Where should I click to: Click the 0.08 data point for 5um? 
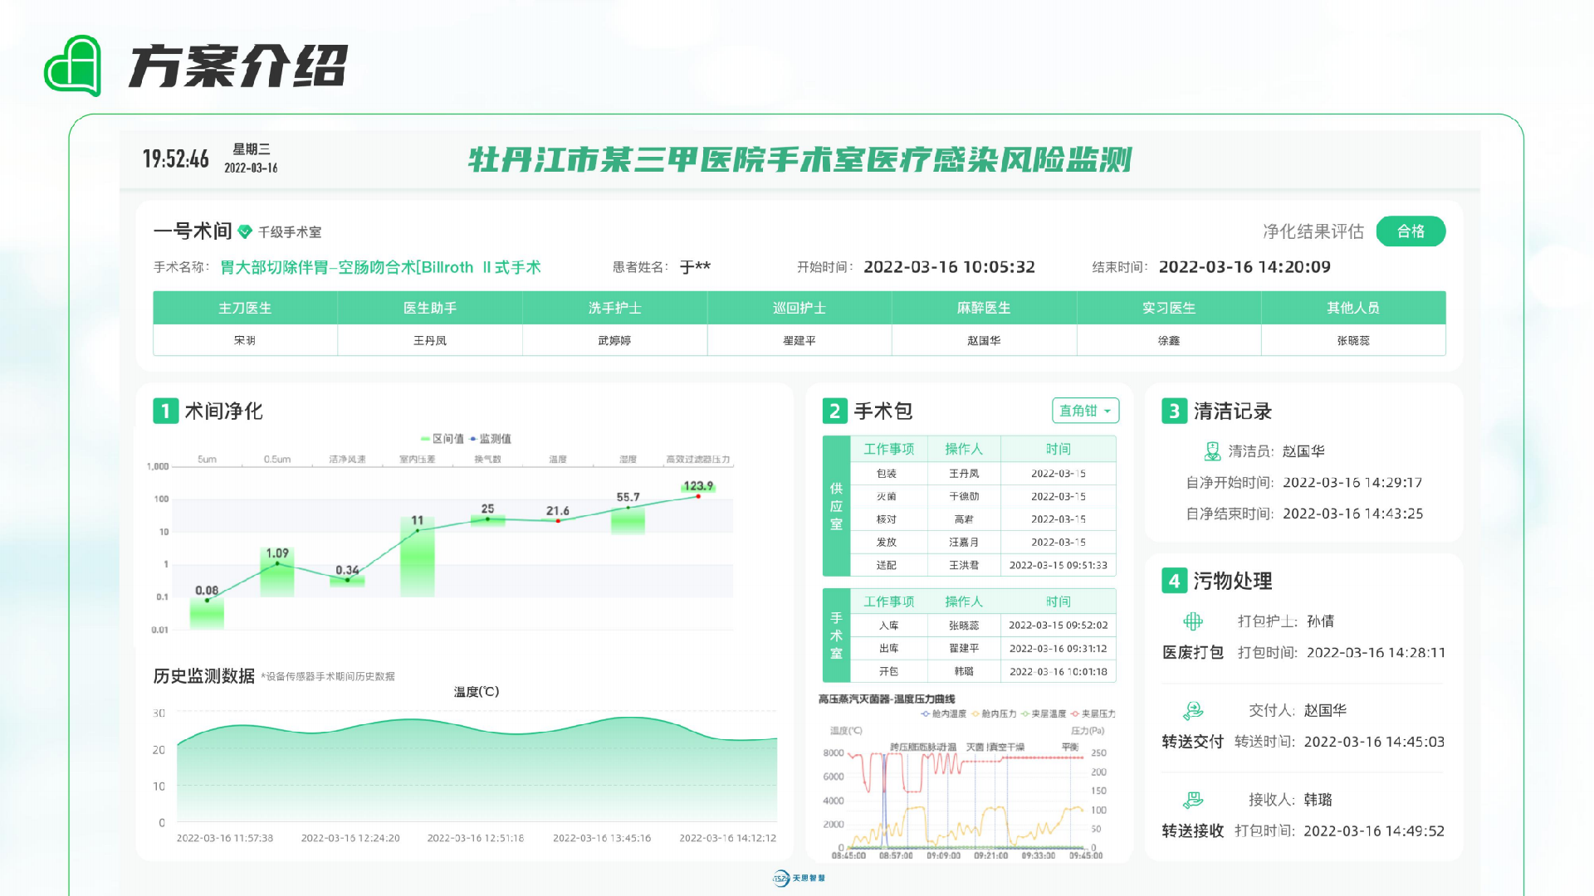[207, 600]
